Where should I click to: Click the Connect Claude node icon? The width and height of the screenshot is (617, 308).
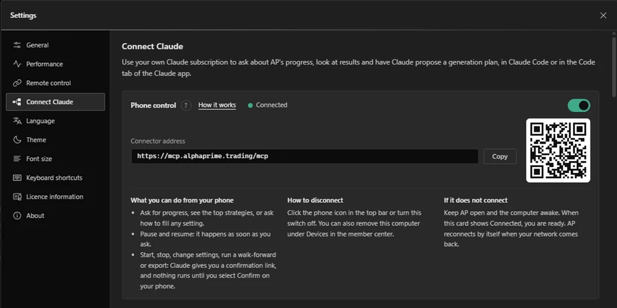click(x=17, y=102)
